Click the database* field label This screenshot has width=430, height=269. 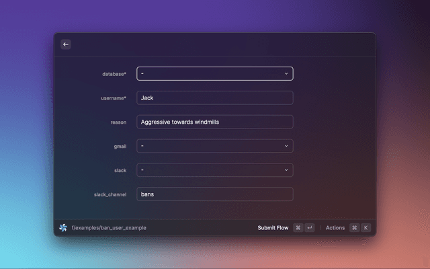click(x=114, y=74)
